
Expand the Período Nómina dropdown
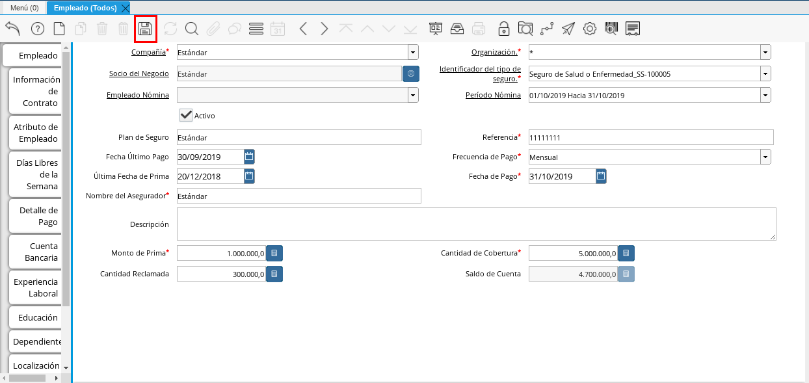point(765,95)
